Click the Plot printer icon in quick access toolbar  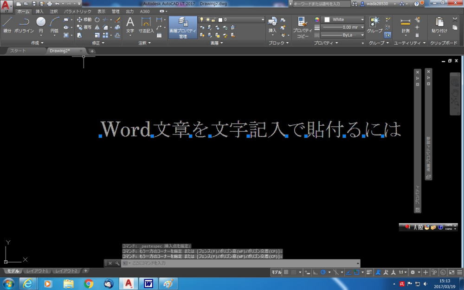[x=50, y=4]
